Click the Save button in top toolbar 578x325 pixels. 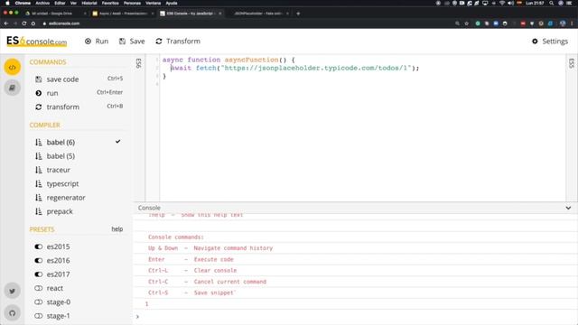click(132, 42)
